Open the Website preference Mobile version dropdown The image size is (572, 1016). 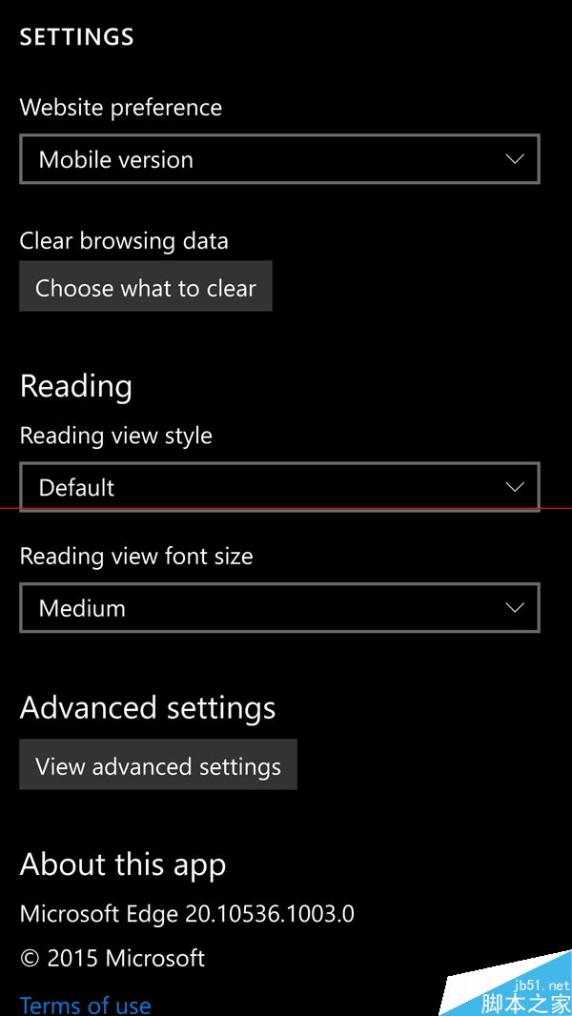coord(279,159)
